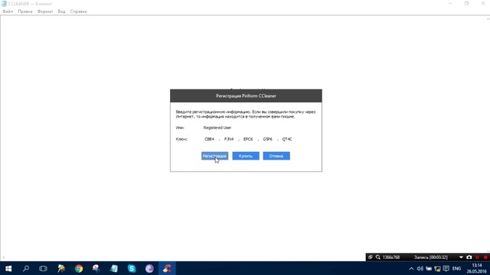Viewport: 490px width, 275px height.
Task: Open the Вид menu in Notepad
Action: pyautogui.click(x=61, y=11)
